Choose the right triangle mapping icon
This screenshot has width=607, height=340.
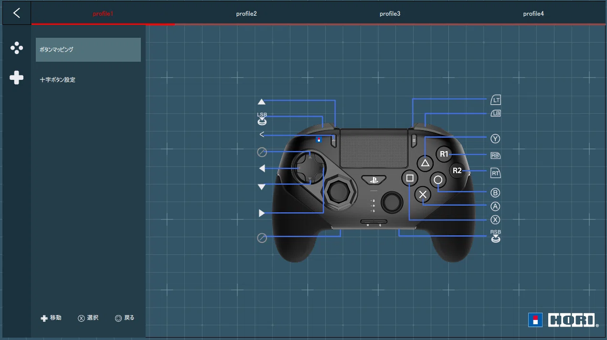(x=261, y=213)
